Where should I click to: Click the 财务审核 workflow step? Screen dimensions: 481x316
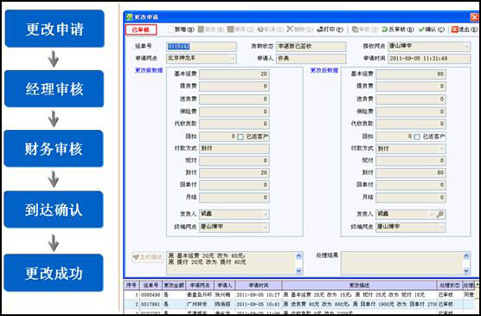(x=54, y=149)
